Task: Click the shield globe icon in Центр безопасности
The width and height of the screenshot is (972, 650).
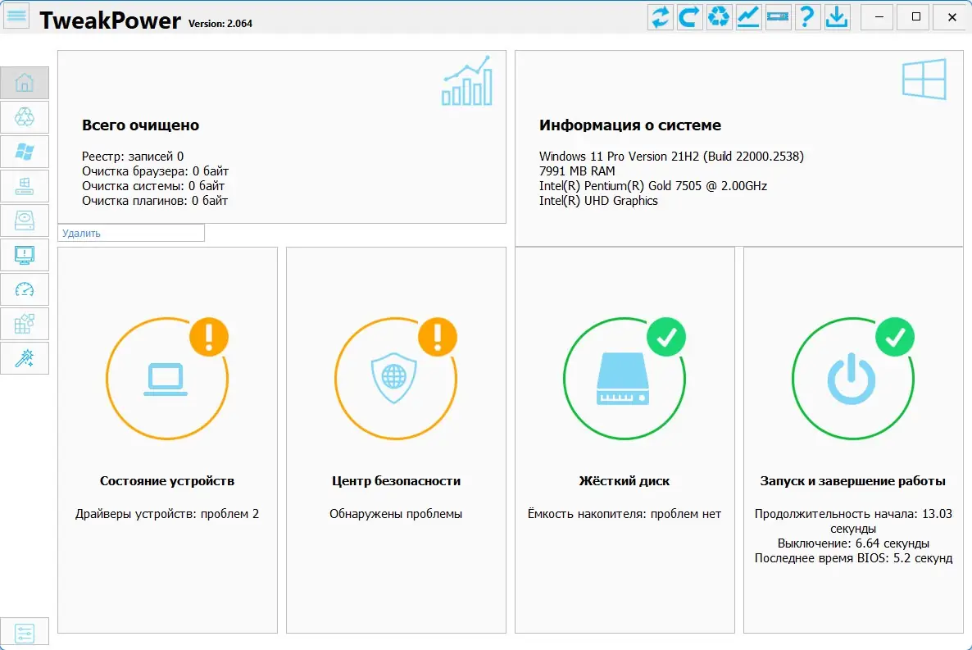Action: [x=394, y=378]
